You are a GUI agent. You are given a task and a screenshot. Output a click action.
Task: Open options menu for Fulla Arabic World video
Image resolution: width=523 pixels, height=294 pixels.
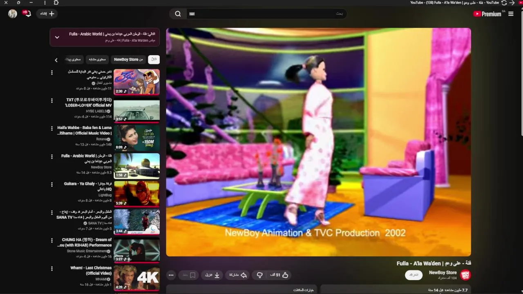52,157
